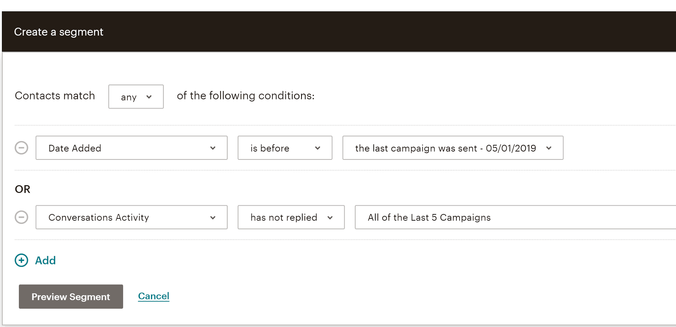Click the chevron beside 'has not replied'
676x327 pixels.
[x=330, y=218]
